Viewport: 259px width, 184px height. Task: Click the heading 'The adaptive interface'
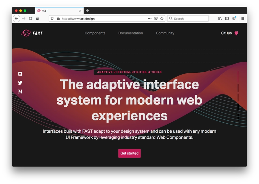point(129,84)
